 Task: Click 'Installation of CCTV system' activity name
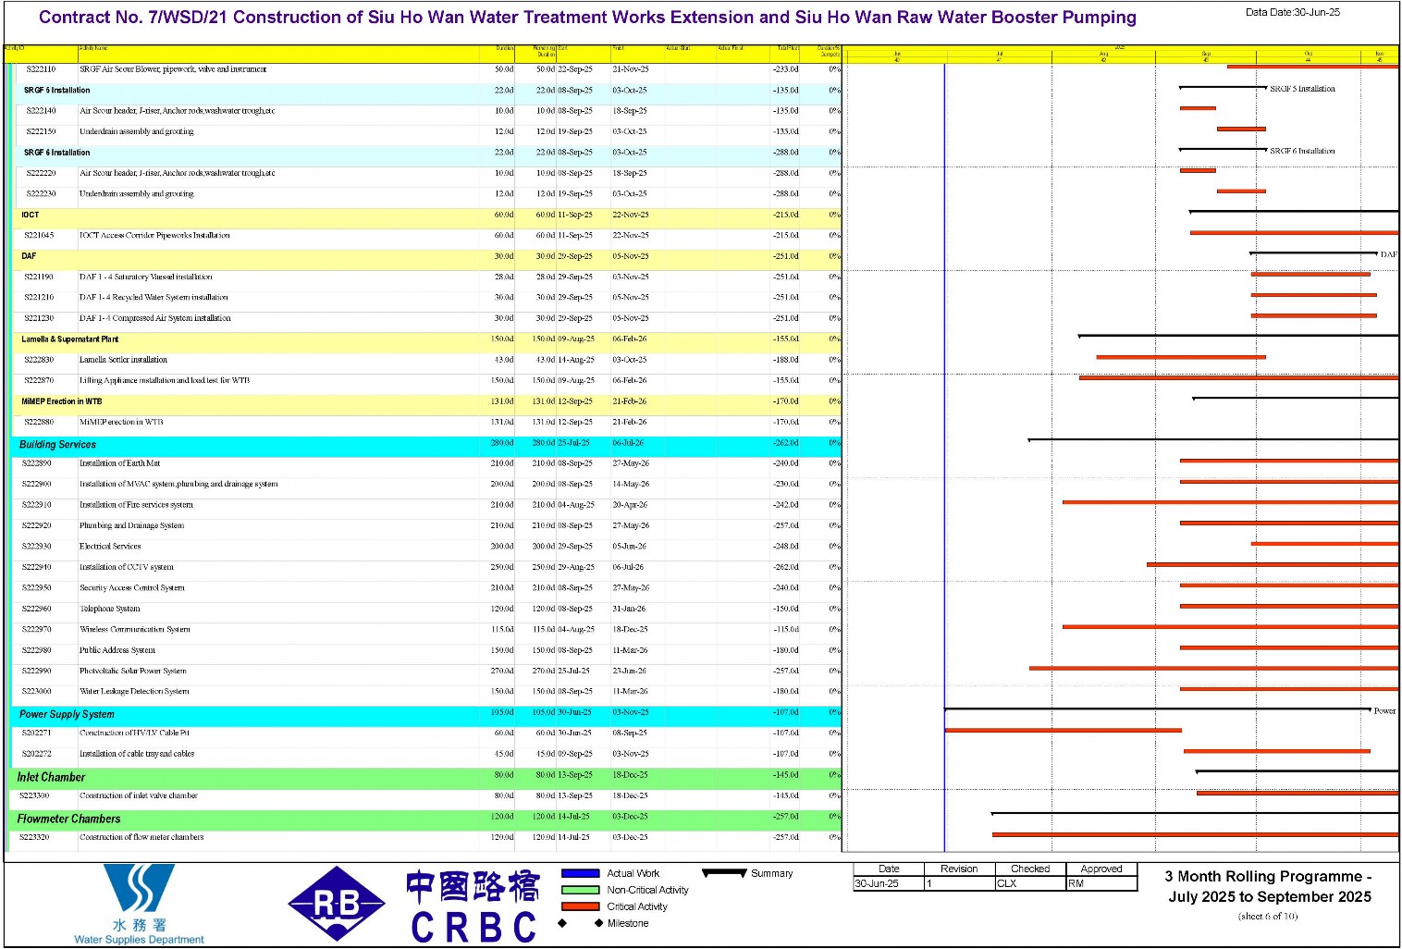[127, 567]
